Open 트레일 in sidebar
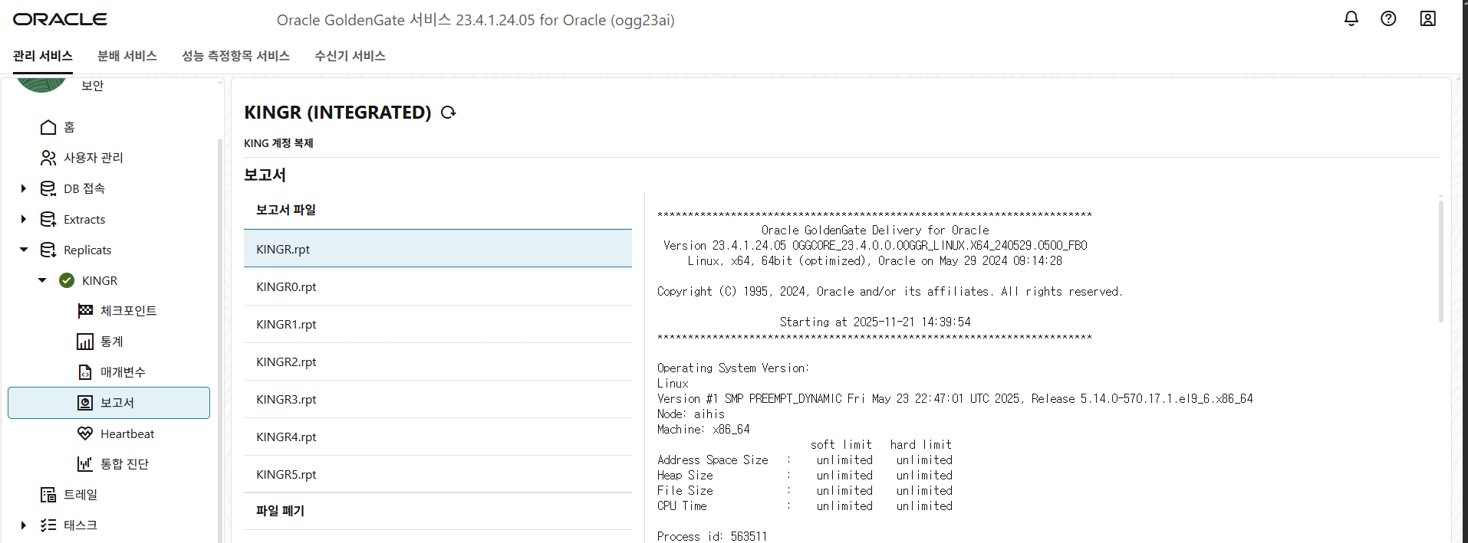The image size is (1468, 543). (81, 495)
